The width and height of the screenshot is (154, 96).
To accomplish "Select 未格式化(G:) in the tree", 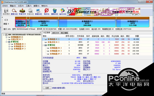I will pyautogui.click(x=17, y=39).
